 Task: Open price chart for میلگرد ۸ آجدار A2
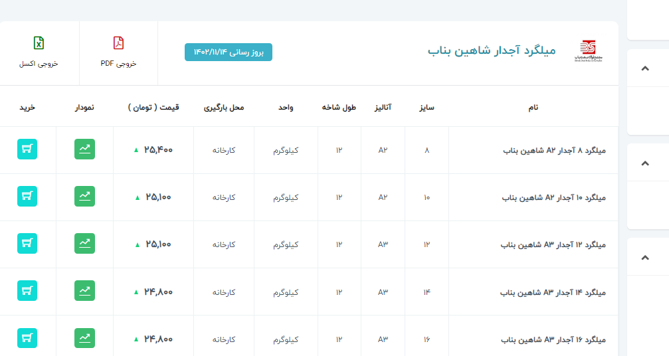[x=84, y=149]
